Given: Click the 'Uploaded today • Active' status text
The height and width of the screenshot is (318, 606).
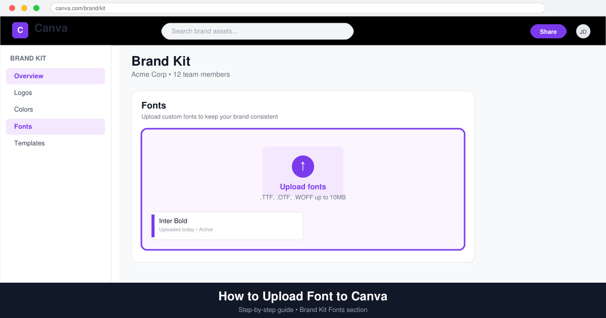Looking at the screenshot, I should point(186,230).
